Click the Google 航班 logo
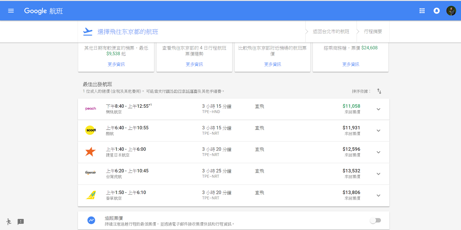The image size is (461, 230). (x=44, y=11)
